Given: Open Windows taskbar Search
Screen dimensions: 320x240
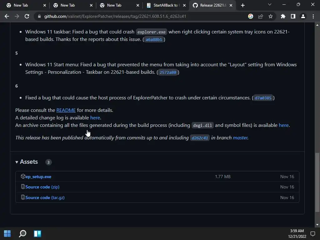Looking at the screenshot, I should coord(22,234).
